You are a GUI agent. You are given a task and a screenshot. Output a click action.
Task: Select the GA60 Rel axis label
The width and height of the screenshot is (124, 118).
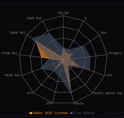point(17,33)
